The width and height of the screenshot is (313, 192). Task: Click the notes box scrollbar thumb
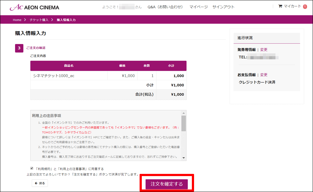[184, 123]
